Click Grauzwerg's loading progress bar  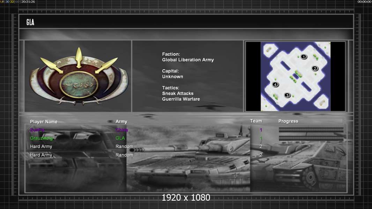[x=311, y=138]
